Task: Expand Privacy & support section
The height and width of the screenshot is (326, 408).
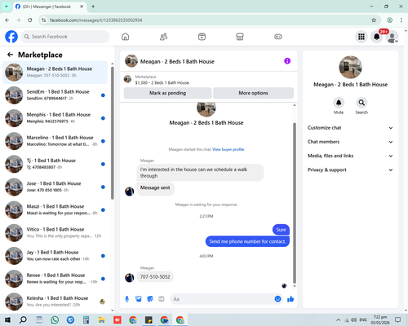Action: point(350,170)
